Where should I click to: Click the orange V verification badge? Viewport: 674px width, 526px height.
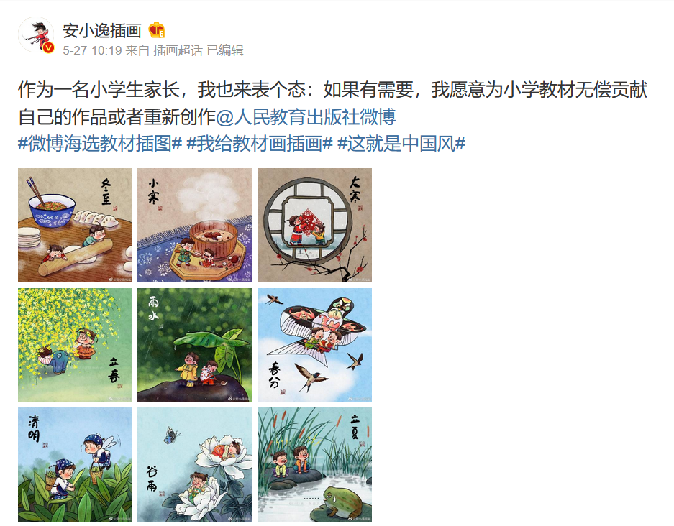(x=49, y=47)
